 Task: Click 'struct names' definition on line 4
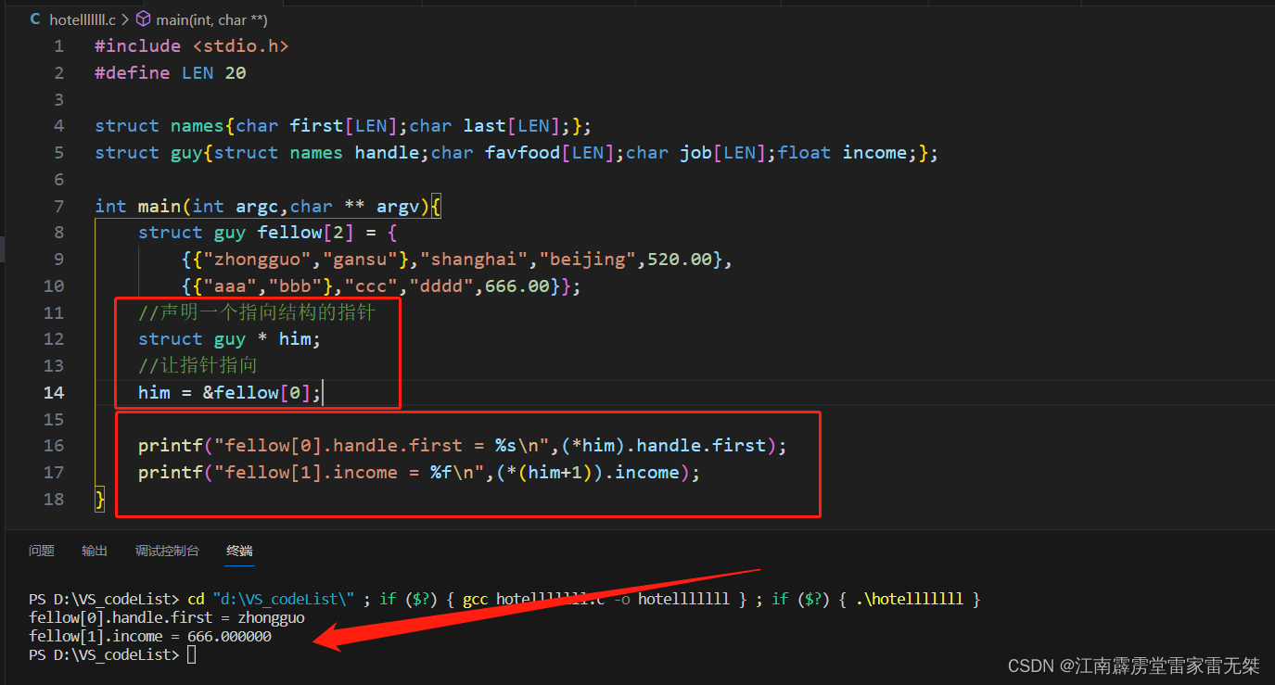[x=343, y=126]
